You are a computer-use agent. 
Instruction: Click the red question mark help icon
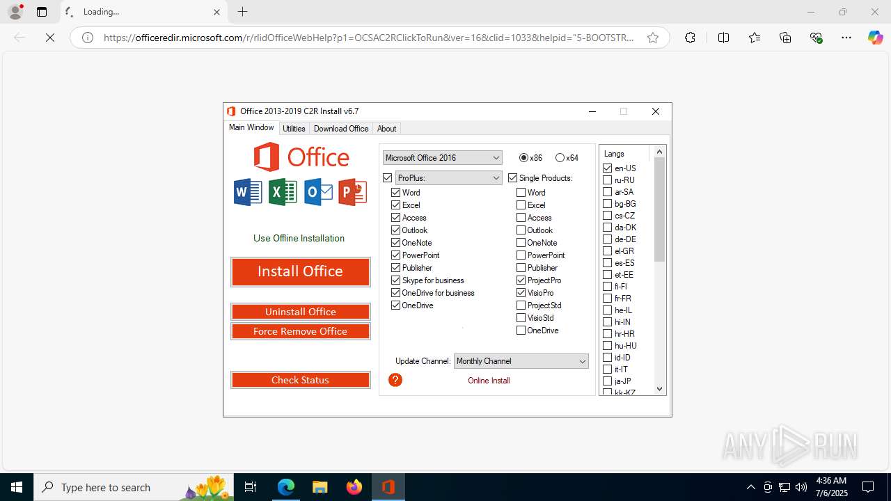pyautogui.click(x=395, y=380)
